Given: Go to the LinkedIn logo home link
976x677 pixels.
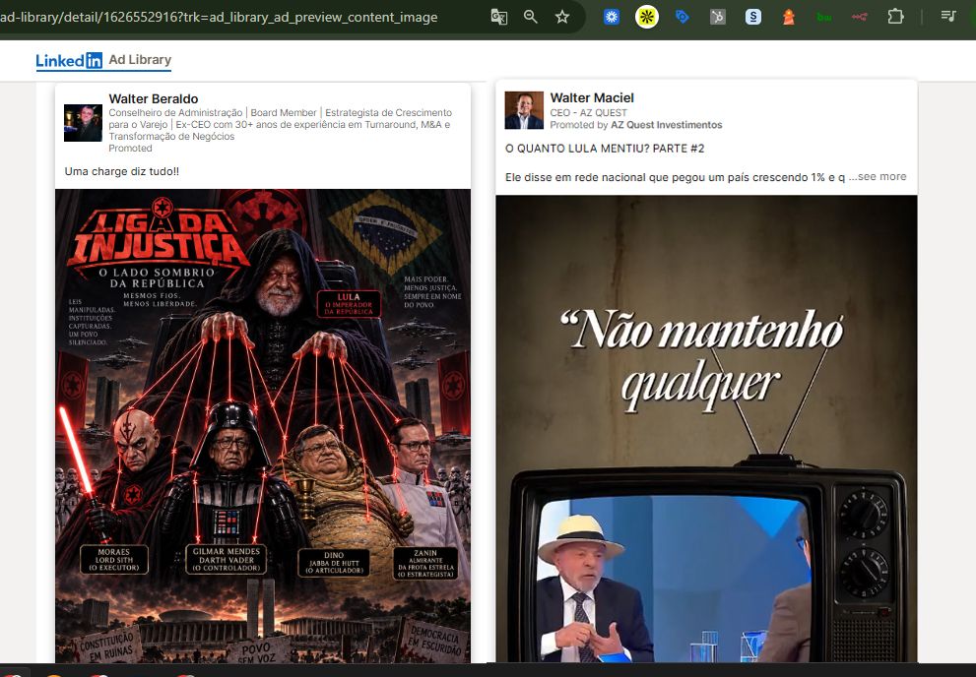Looking at the screenshot, I should tap(69, 60).
